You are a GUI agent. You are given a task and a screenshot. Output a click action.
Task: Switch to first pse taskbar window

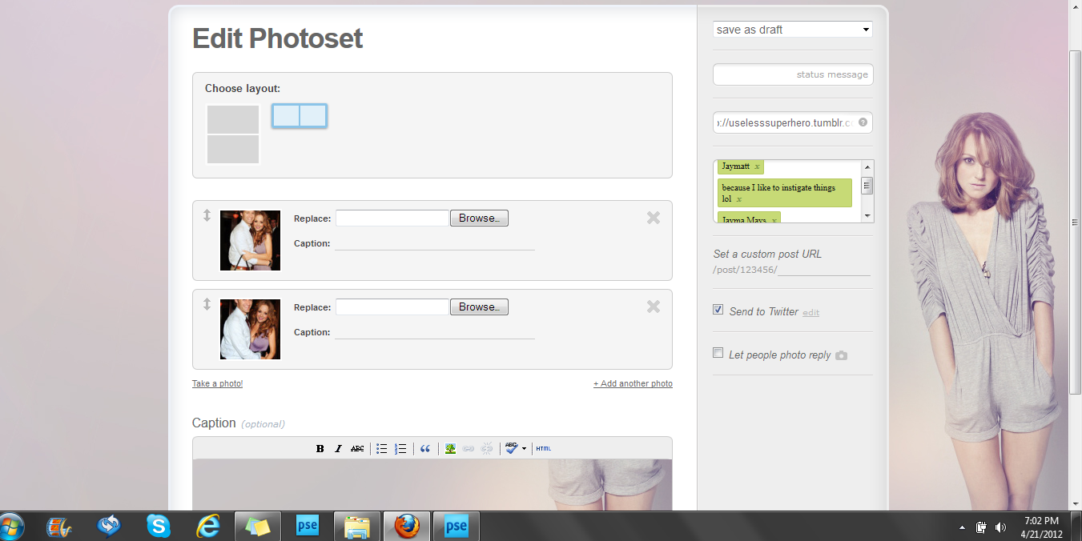coord(308,527)
